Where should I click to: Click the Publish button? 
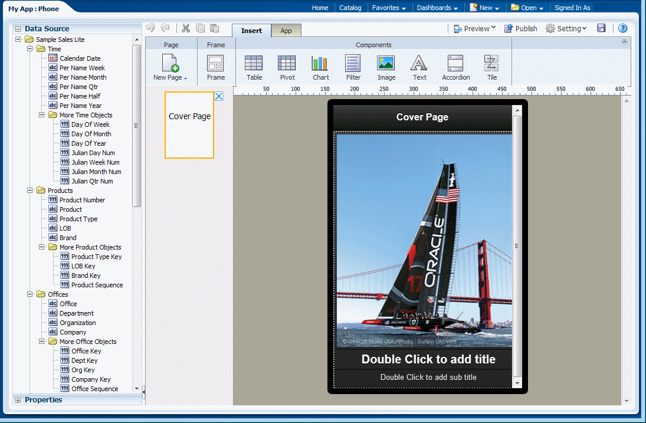point(521,28)
